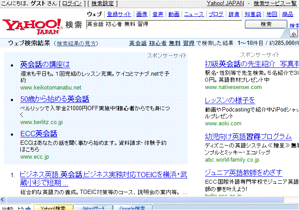Open sponsor link ECC英会話
The image size is (299, 210).
[x=39, y=134]
